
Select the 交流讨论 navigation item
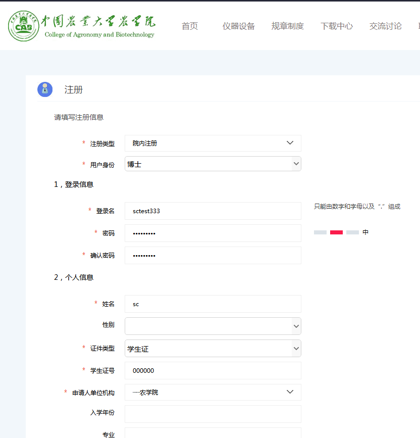point(386,26)
